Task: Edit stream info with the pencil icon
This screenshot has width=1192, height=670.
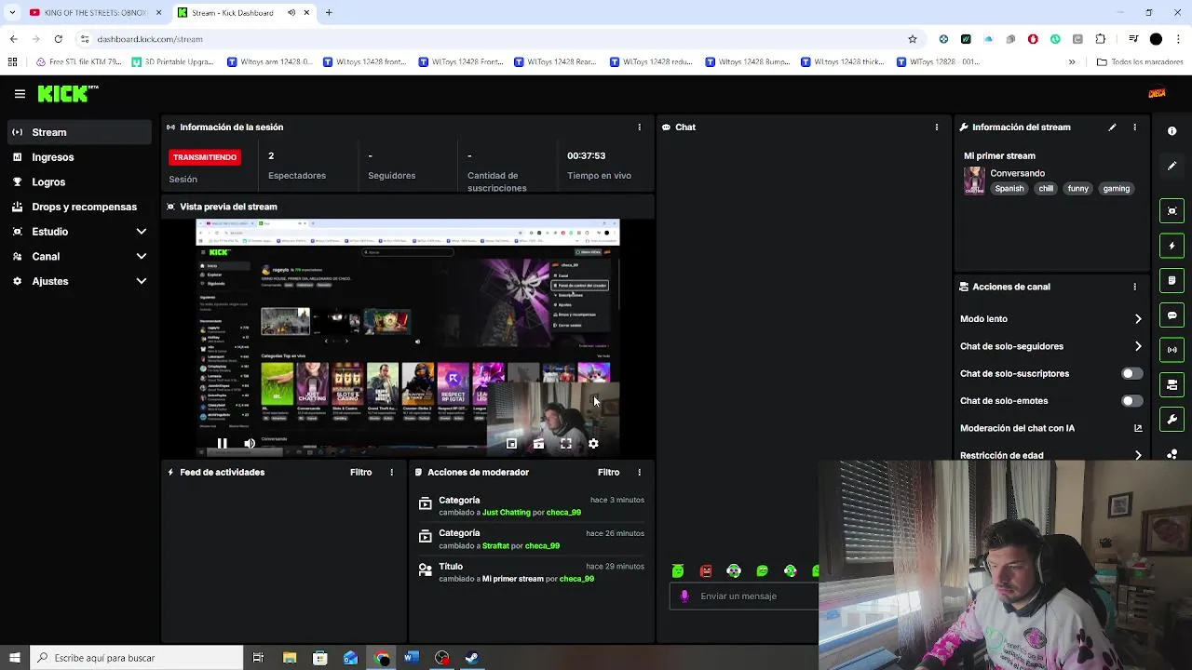Action: (x=1112, y=127)
